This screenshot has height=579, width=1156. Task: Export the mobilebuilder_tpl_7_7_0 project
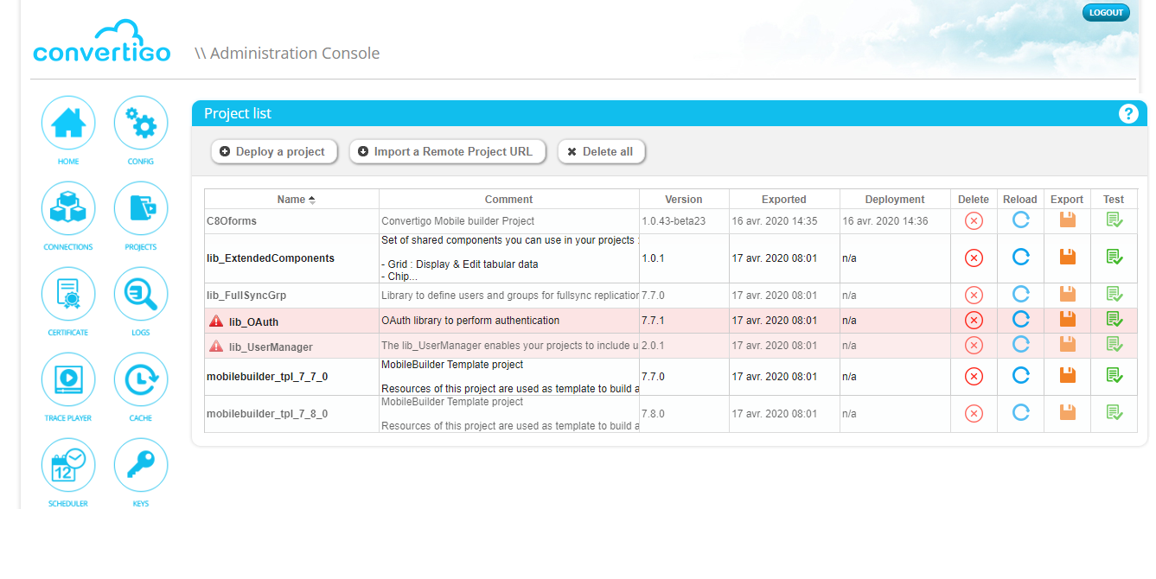(1067, 376)
